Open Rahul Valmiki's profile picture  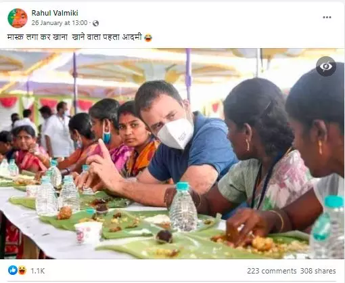click(18, 18)
